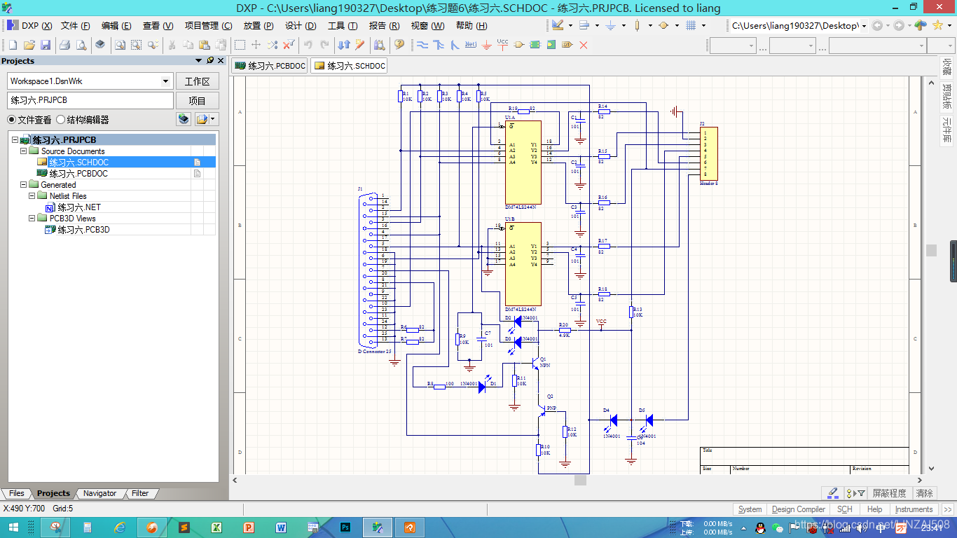Select the Place Net Label tool
Viewport: 957px width, 538px height.
click(x=470, y=45)
